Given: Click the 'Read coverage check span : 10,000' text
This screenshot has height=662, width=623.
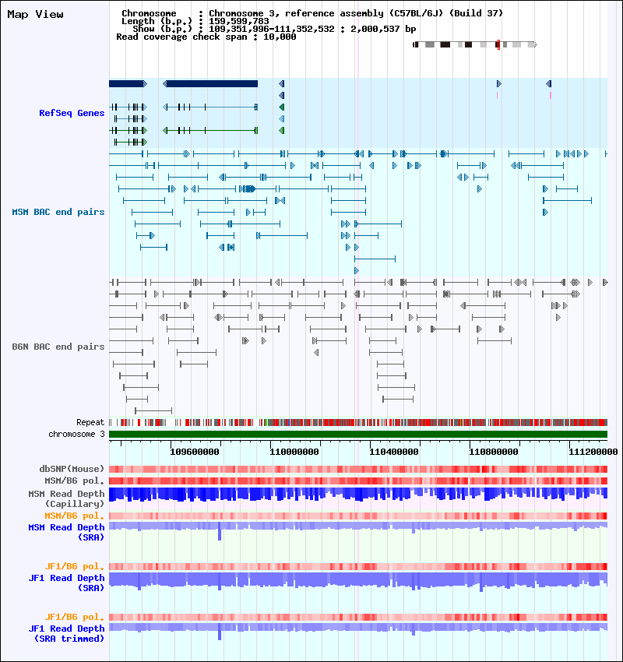Looking at the screenshot, I should click(206, 37).
